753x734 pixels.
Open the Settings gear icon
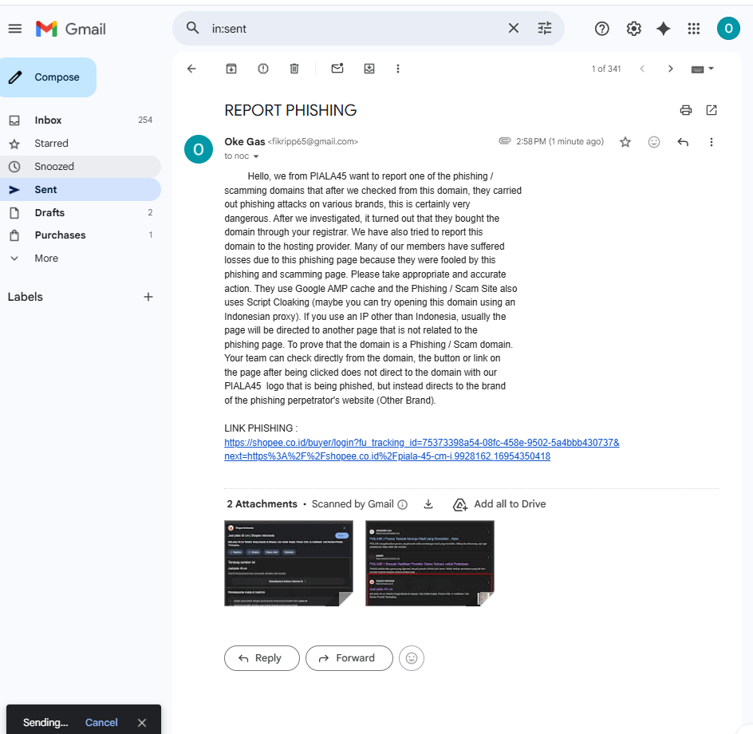pos(633,29)
